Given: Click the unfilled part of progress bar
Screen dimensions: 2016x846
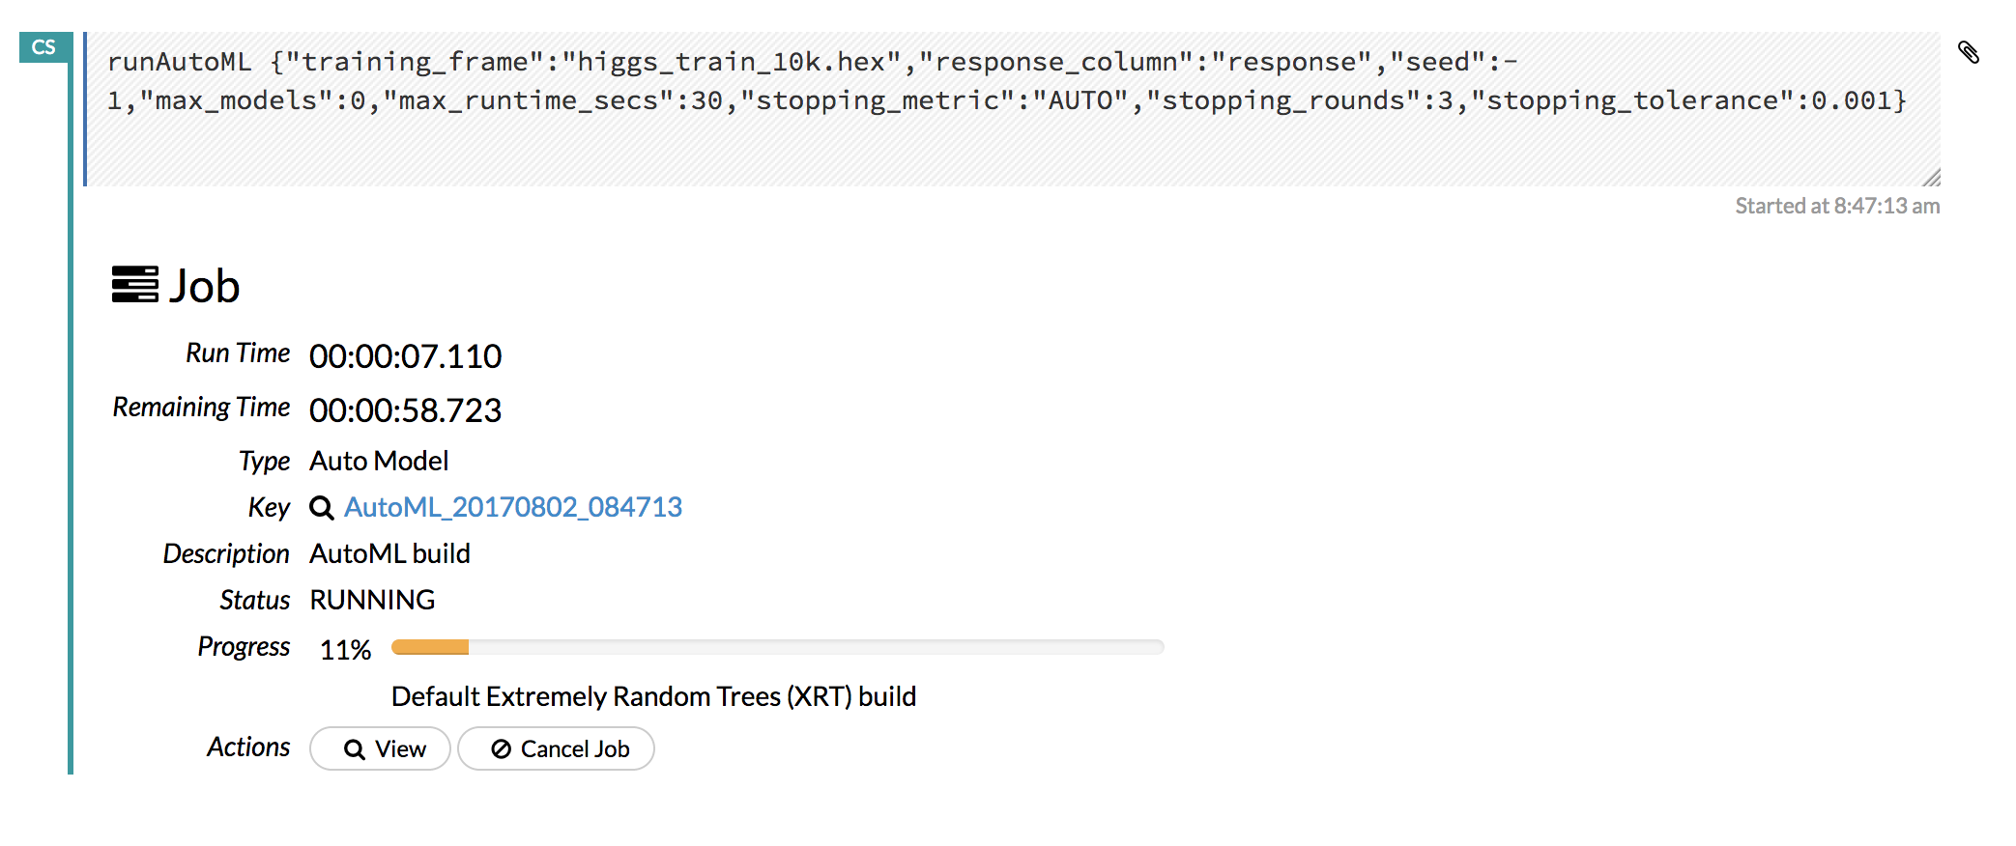Looking at the screenshot, I should (817, 647).
